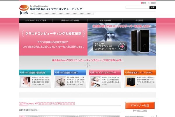Open the Joe's ビジネスセンター card header
Image resolution: width=175 pixels, height=117 pixels.
tap(105, 73)
